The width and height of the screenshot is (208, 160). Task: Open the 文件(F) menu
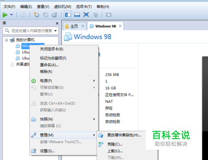(9, 7)
